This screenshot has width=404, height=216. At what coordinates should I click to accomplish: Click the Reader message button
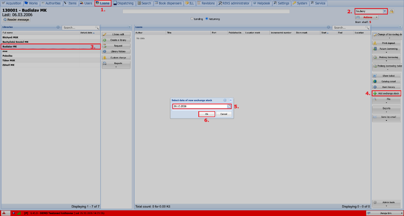coord(16,19)
